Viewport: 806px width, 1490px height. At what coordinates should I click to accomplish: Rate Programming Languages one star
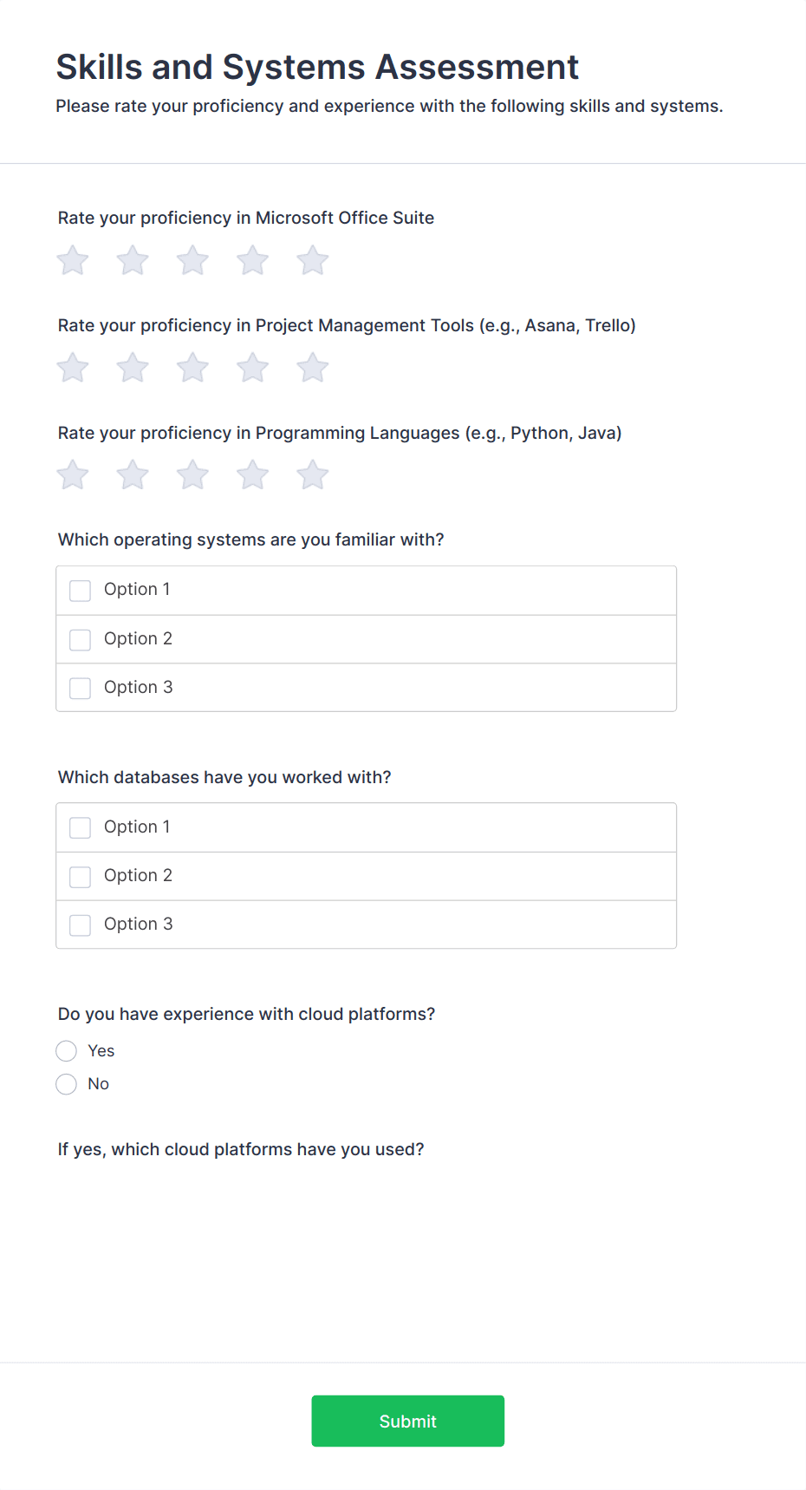tap(73, 475)
